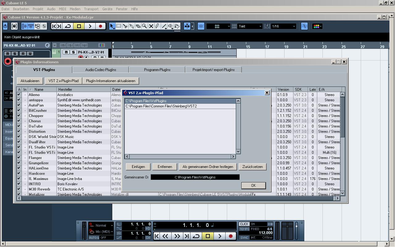Viewport: 395px width, 247px height.
Task: Select the Erase tool
Action: [138, 26]
